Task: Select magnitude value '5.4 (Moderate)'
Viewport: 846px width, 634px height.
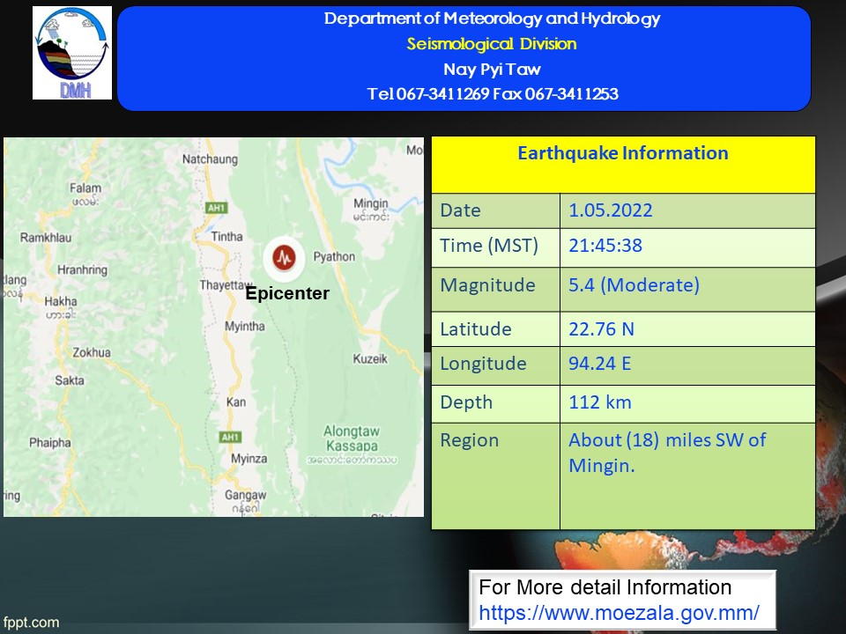Action: 634,284
